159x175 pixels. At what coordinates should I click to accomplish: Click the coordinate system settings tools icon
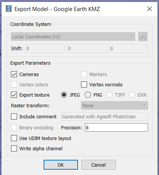click(x=143, y=37)
